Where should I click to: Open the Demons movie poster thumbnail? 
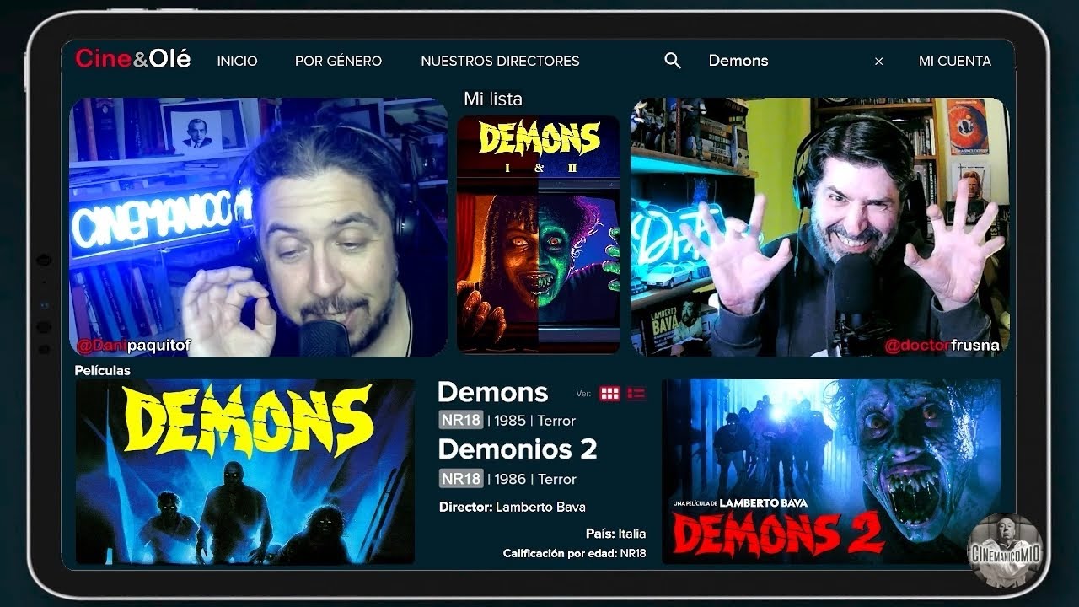(x=244, y=471)
